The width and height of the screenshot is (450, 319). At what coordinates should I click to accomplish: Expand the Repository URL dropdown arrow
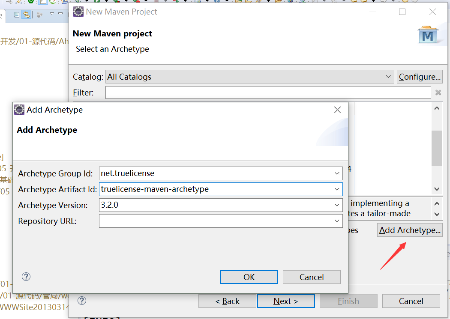[337, 221]
